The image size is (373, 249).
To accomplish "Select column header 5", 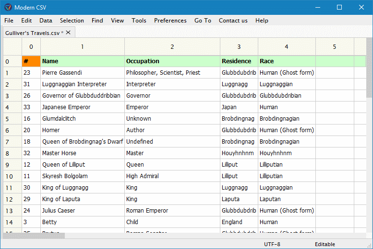I will [335, 47].
